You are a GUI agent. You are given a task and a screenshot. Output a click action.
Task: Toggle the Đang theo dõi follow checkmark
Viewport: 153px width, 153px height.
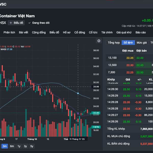(x=29, y=23)
